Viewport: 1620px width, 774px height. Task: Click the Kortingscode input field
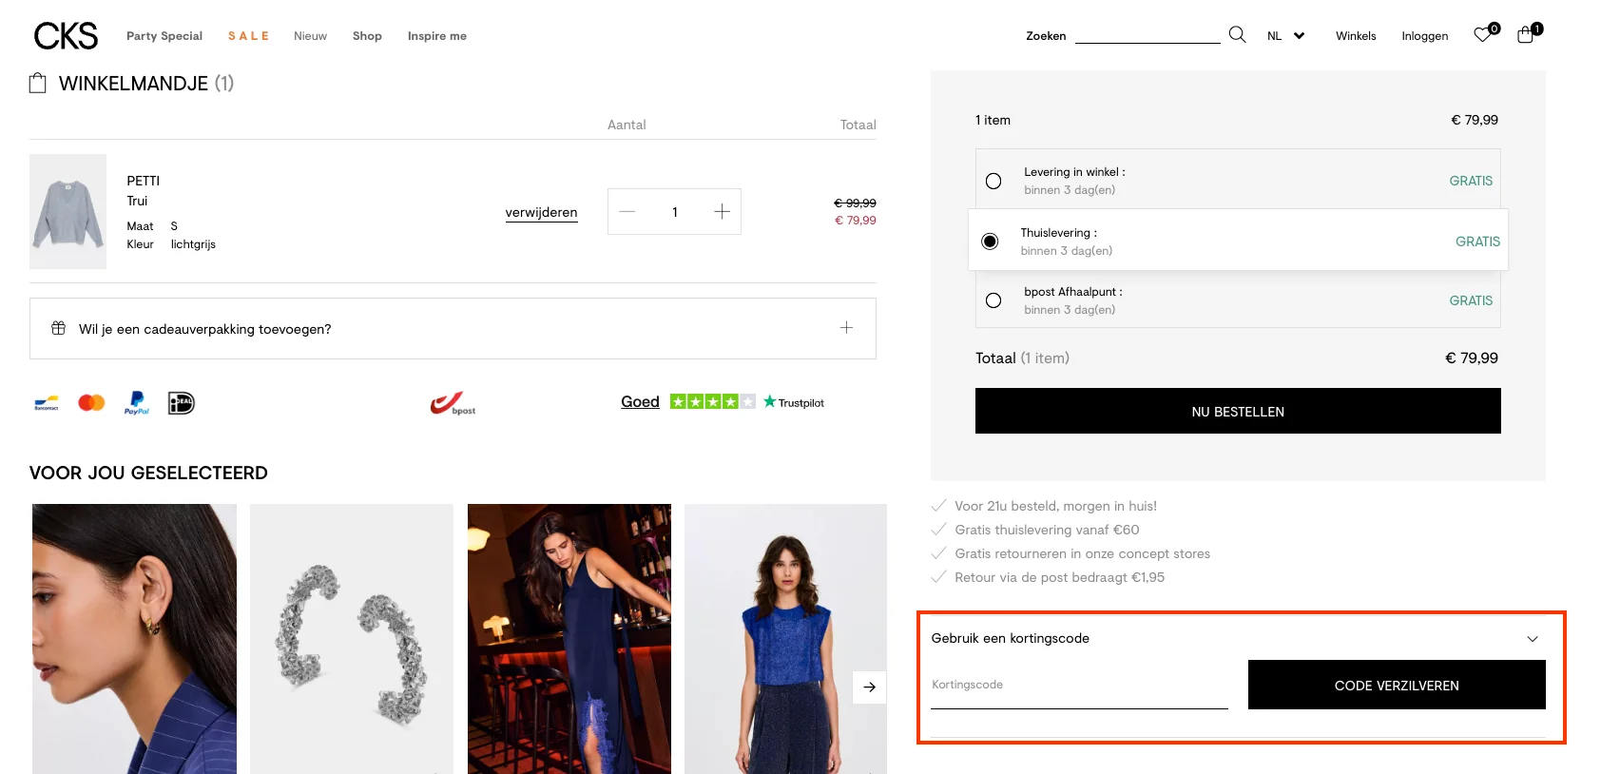coord(1079,687)
